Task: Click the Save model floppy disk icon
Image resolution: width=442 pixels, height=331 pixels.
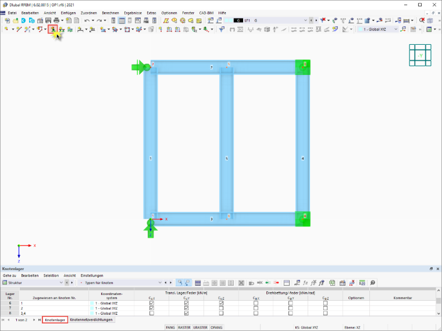Action: point(48,20)
